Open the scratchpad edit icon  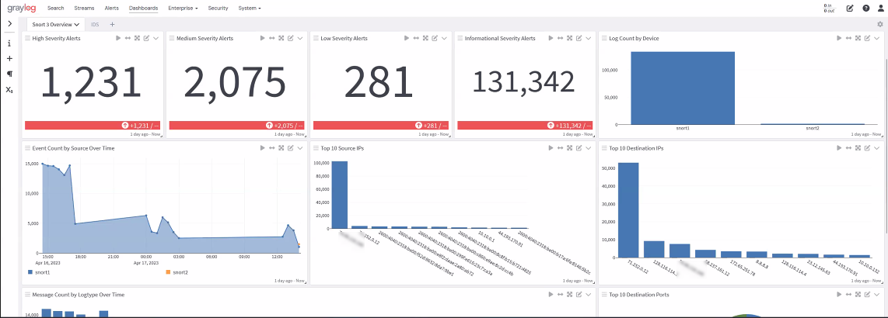pos(850,9)
